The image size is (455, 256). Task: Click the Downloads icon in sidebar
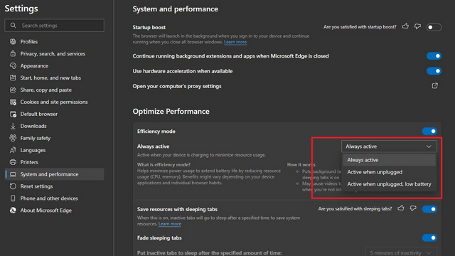pos(13,126)
